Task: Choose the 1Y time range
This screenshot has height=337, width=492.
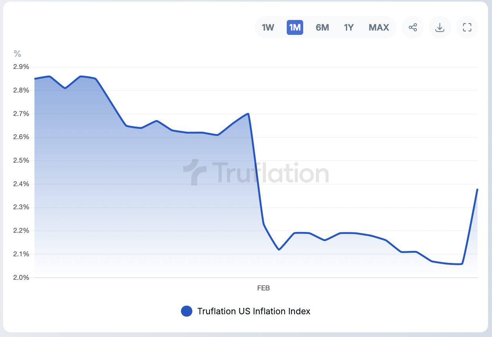Action: [349, 27]
